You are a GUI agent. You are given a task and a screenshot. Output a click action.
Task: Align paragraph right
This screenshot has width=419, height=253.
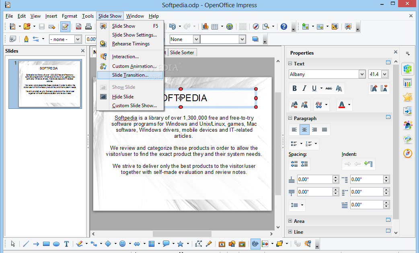point(314,130)
